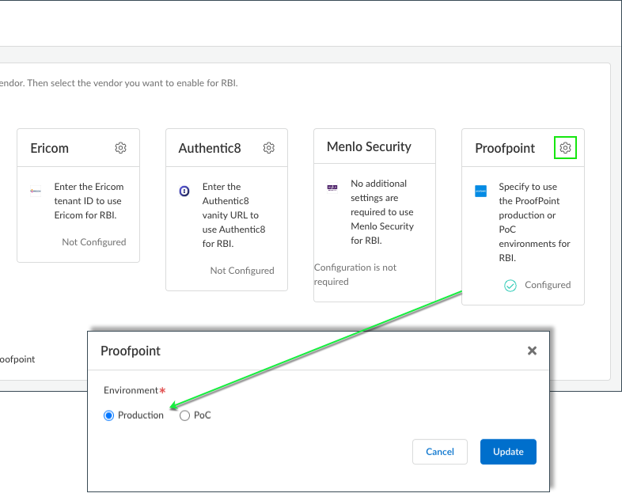
Task: Click Ericom's "Not Configured" status
Action: coord(94,242)
